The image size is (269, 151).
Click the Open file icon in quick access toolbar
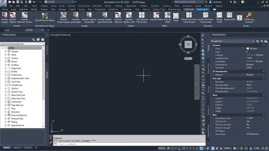click(14, 2)
